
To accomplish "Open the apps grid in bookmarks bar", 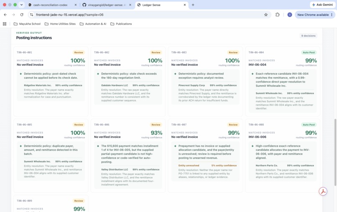I will pos(5,24).
